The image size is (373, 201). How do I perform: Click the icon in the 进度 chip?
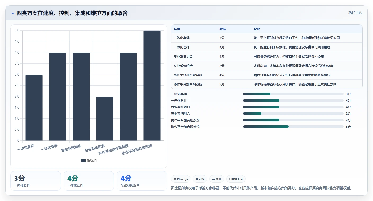pyautogui.click(x=213, y=179)
